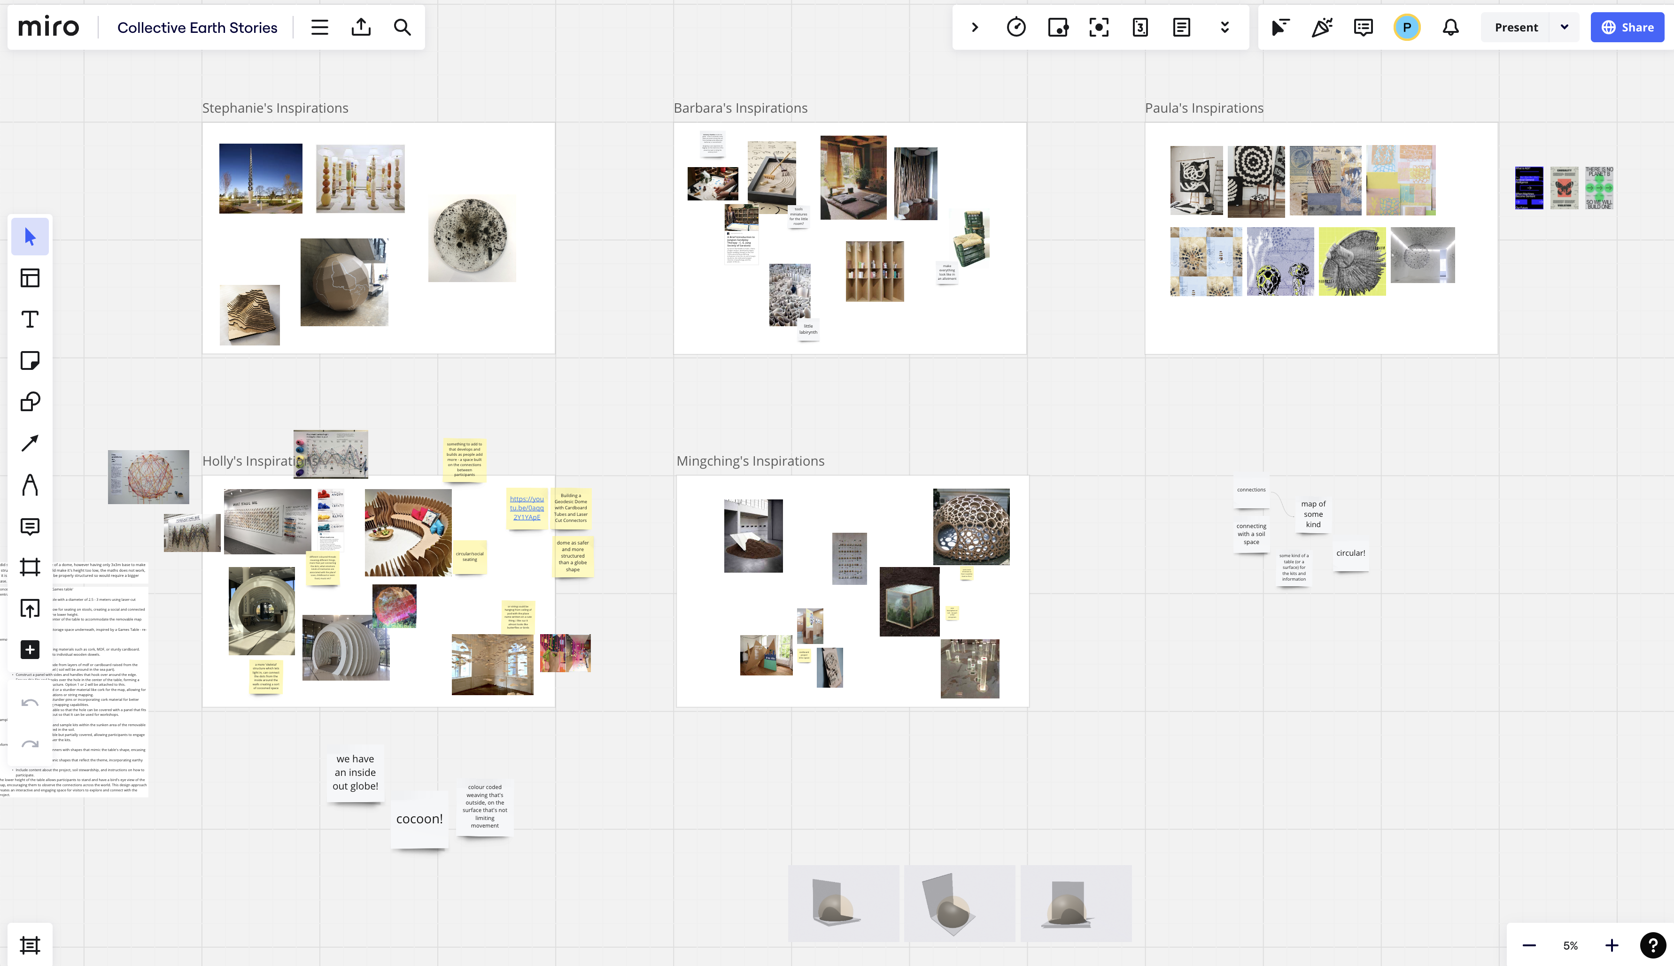Select the frame tool
The width and height of the screenshot is (1674, 966).
tap(30, 567)
